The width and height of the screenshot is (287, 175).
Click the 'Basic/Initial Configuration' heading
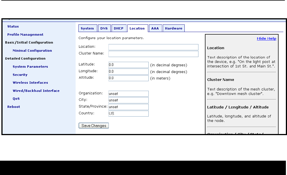29,43
